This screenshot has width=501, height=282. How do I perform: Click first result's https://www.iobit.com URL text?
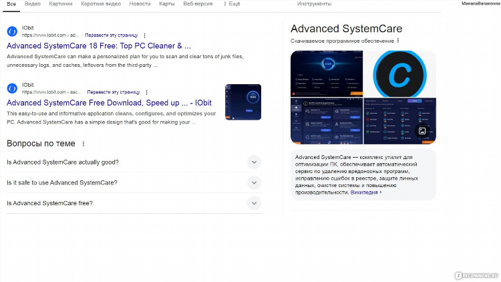(x=50, y=35)
